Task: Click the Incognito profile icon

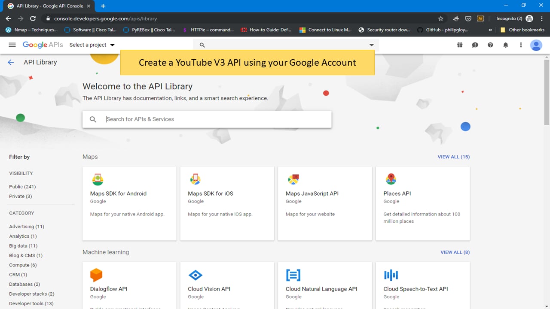Action: pos(529,18)
